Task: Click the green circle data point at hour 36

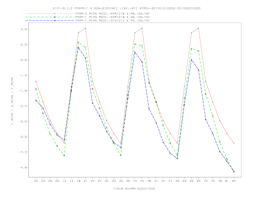Action: tap(121, 155)
